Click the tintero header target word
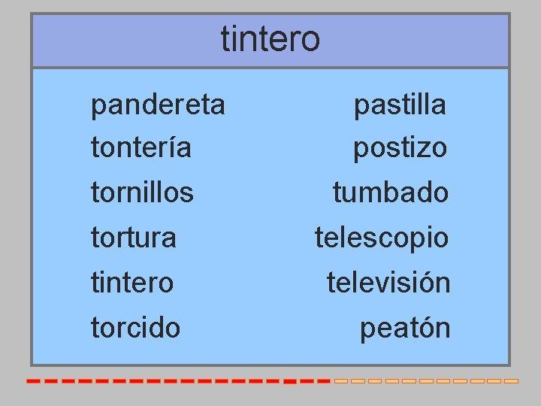The width and height of the screenshot is (541, 406). 270,38
